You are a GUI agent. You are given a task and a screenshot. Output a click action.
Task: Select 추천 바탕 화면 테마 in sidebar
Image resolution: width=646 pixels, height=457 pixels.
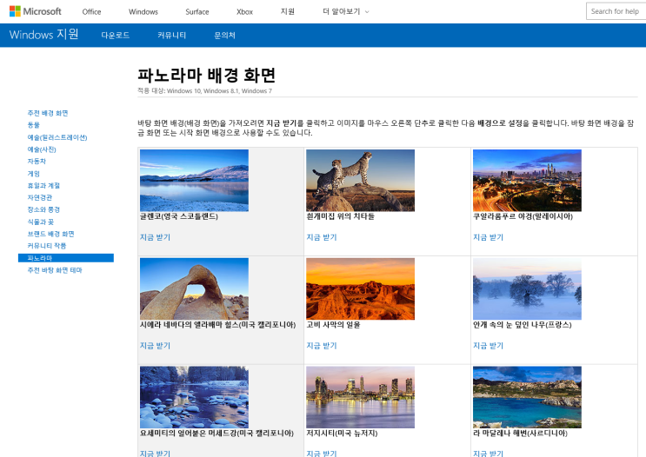[55, 269]
